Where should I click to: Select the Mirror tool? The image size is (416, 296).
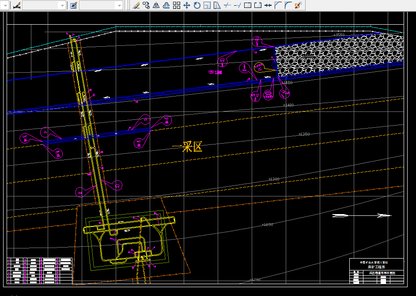(156, 5)
